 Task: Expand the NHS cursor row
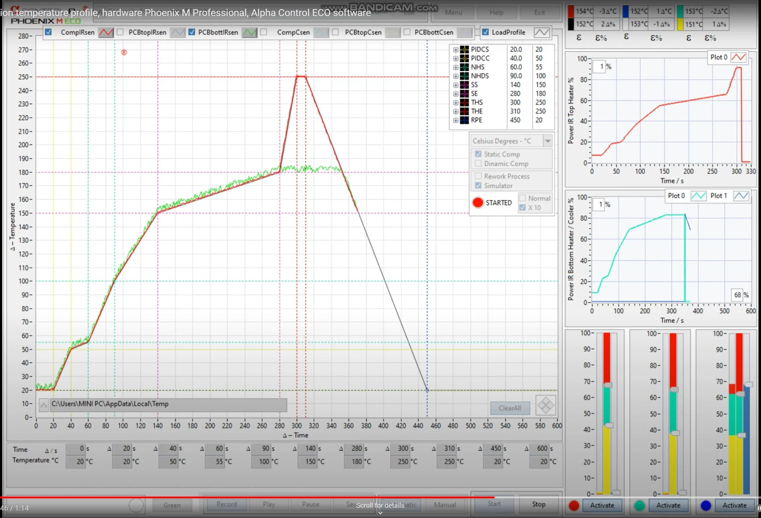[455, 68]
